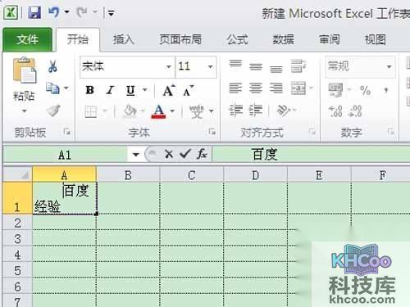Click the Cut scissors icon

(52, 66)
